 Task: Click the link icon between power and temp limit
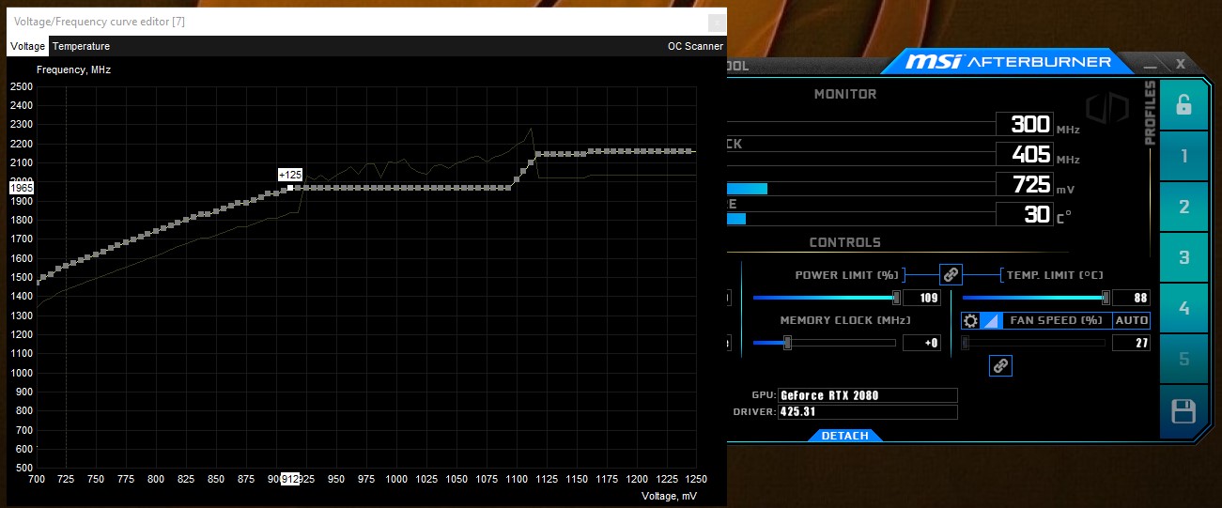(951, 274)
